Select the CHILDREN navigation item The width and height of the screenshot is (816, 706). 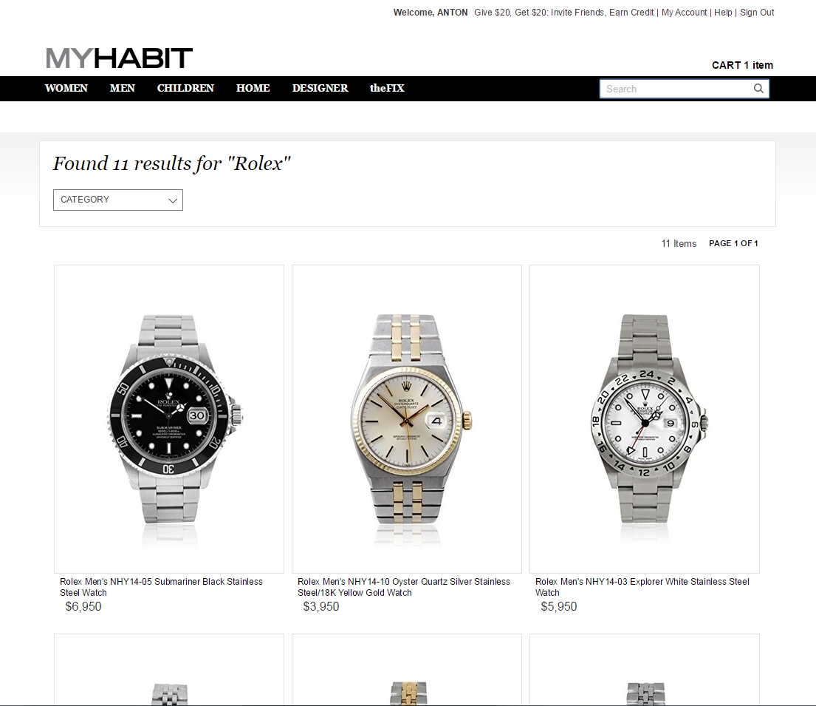click(x=185, y=88)
